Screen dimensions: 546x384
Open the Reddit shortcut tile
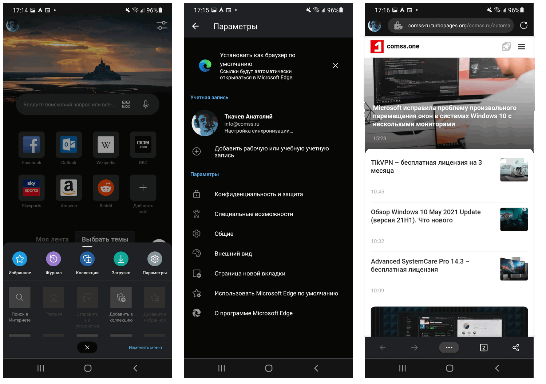click(106, 188)
